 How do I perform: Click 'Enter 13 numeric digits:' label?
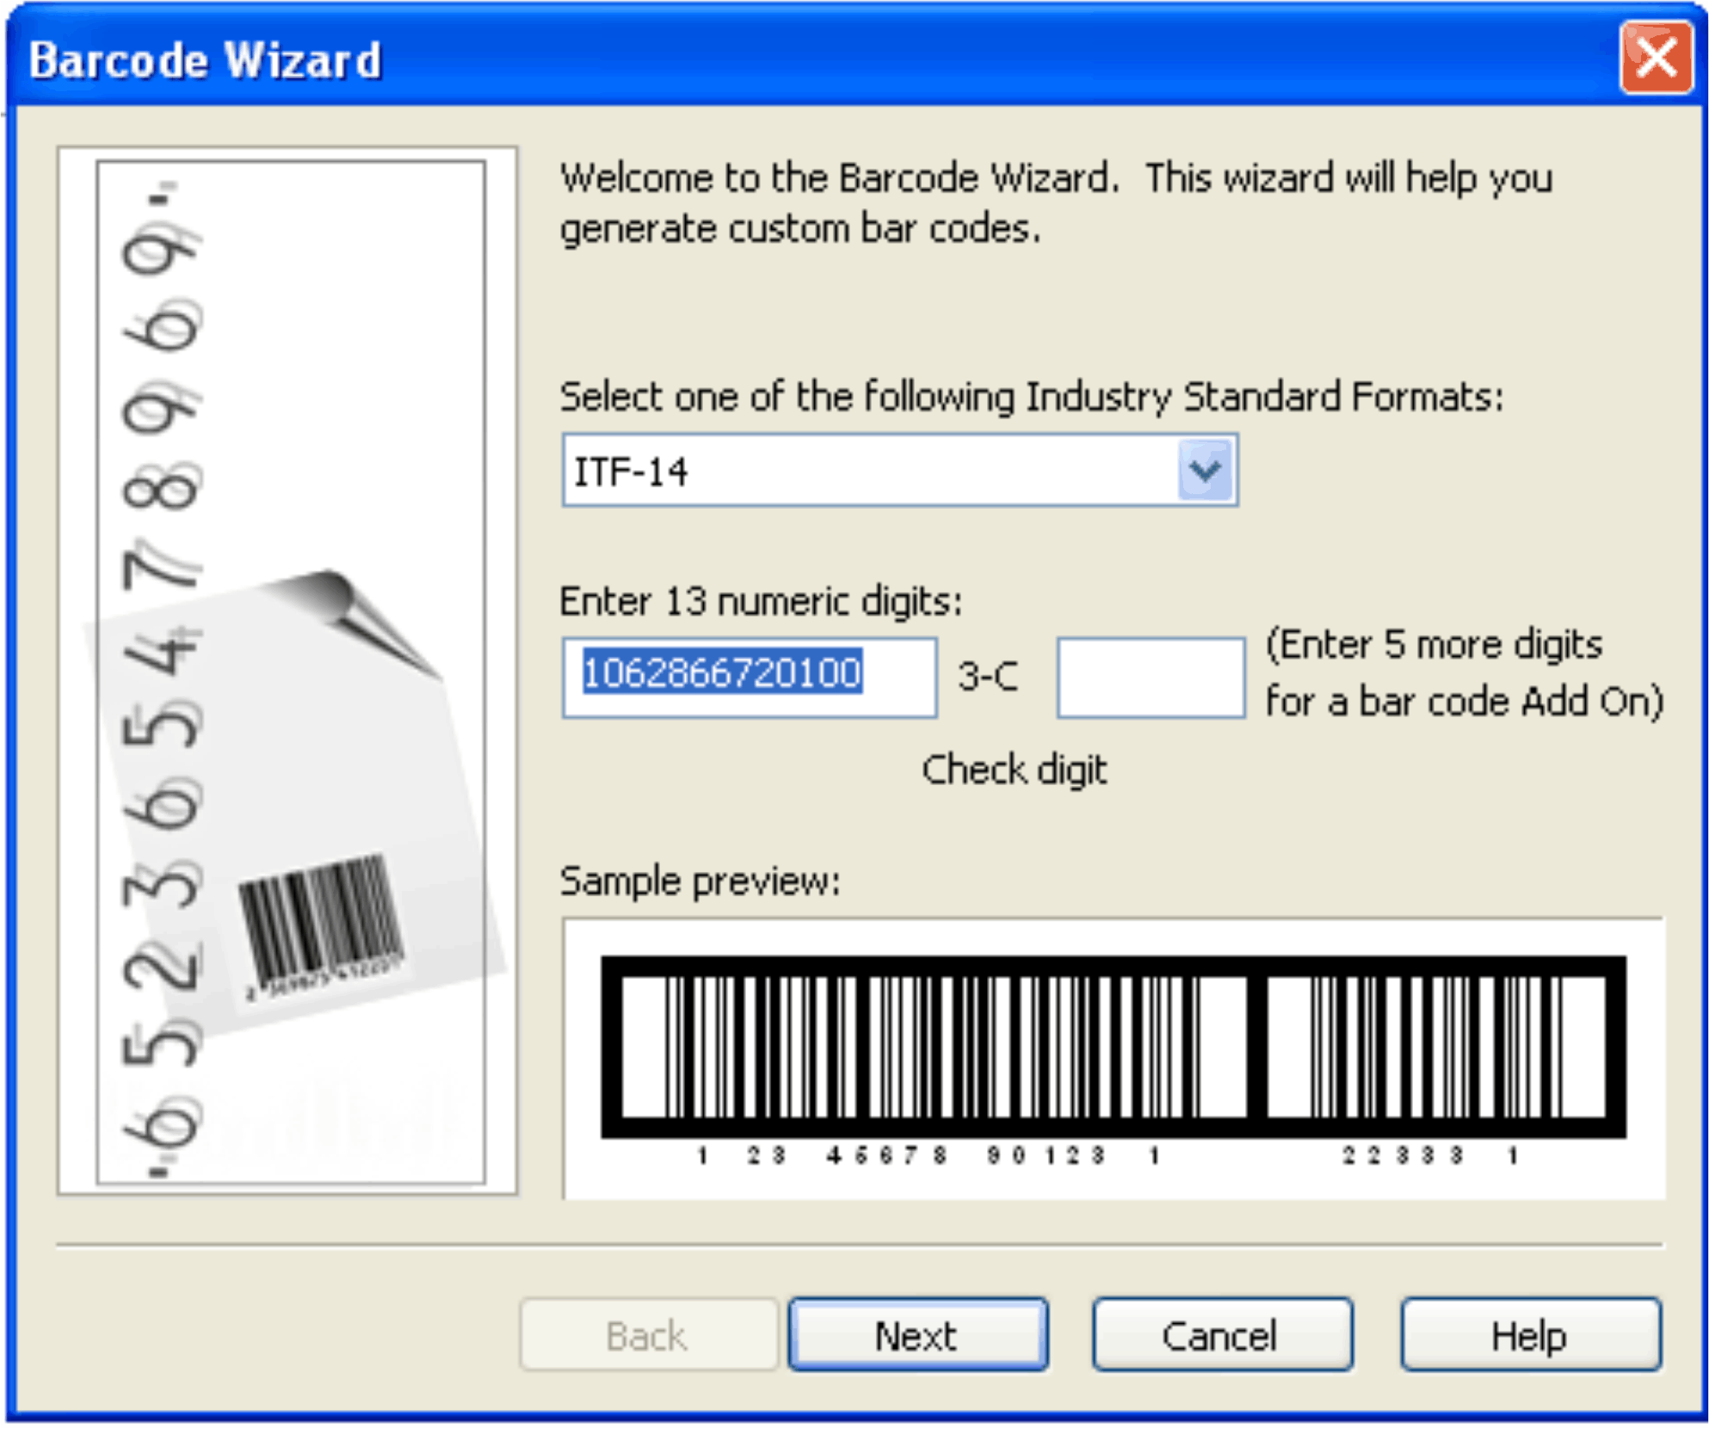pos(761,601)
